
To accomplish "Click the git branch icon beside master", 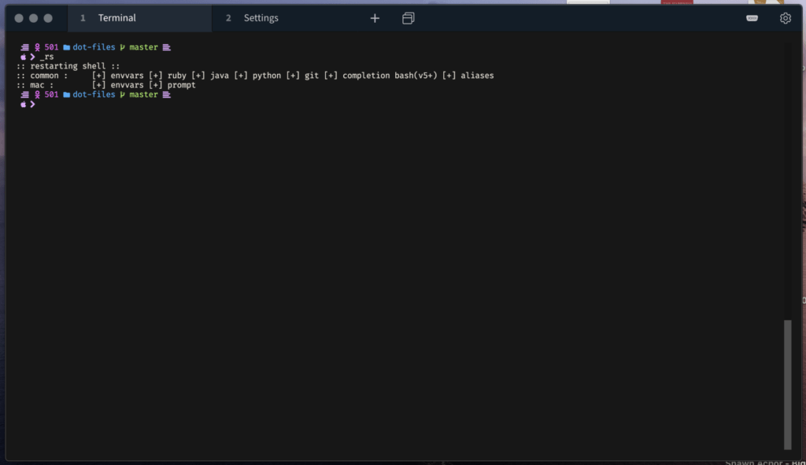I will pos(123,46).
